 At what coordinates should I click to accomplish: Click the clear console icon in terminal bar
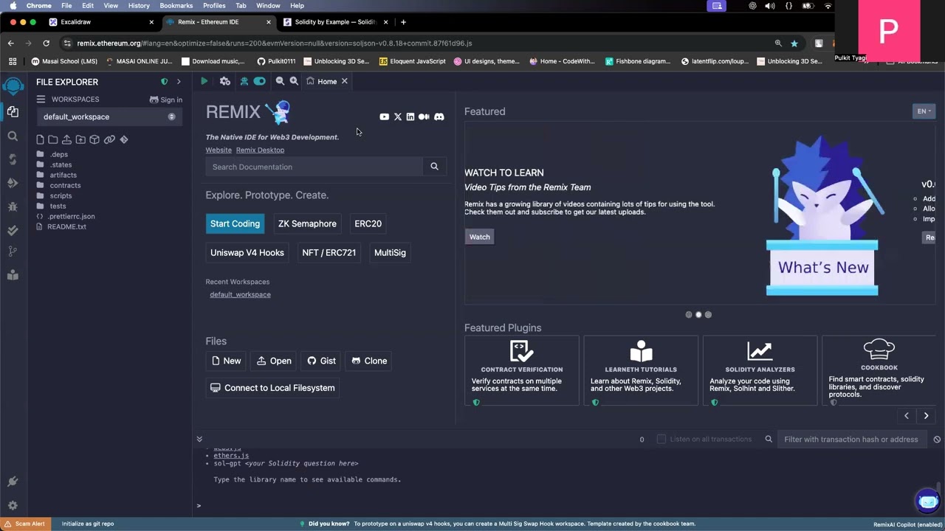click(x=937, y=440)
